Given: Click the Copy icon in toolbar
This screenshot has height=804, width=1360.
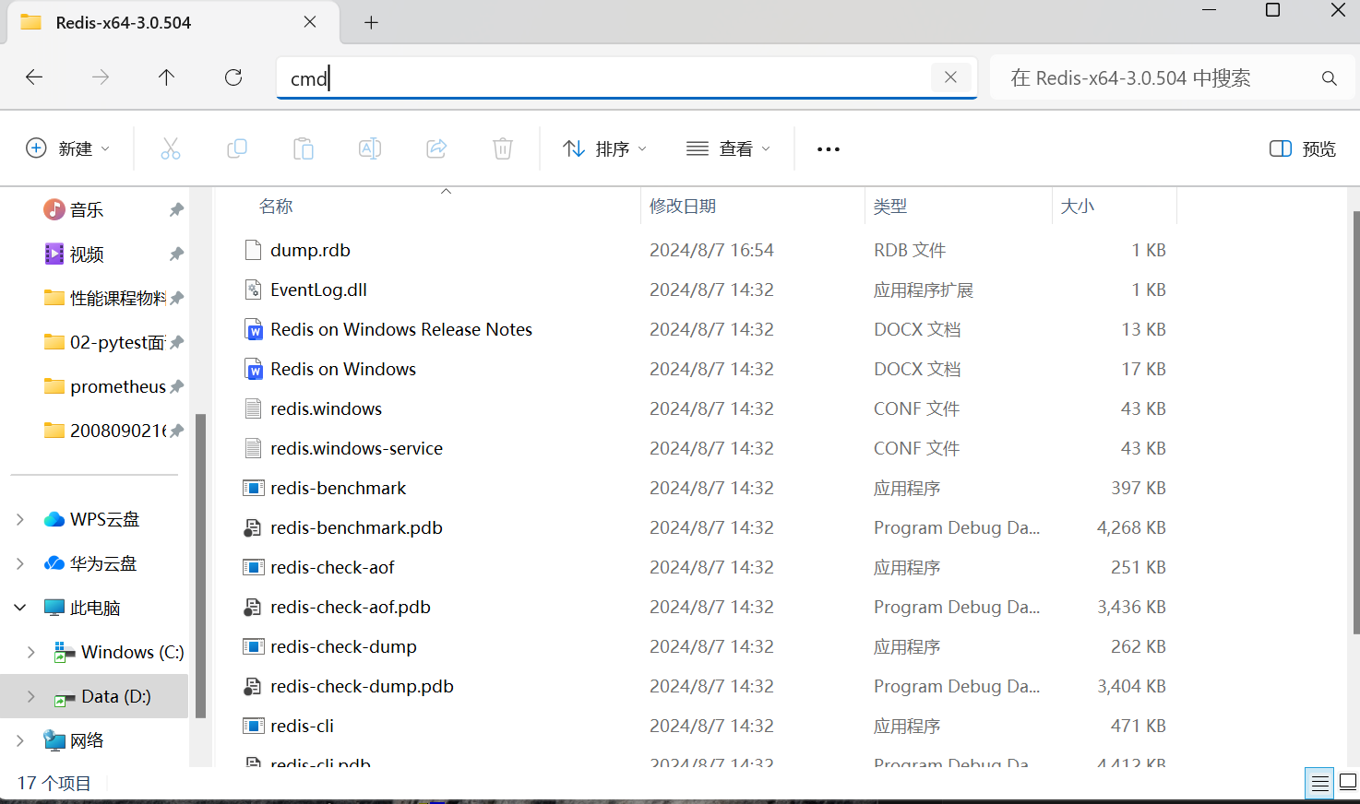Looking at the screenshot, I should click(x=237, y=148).
